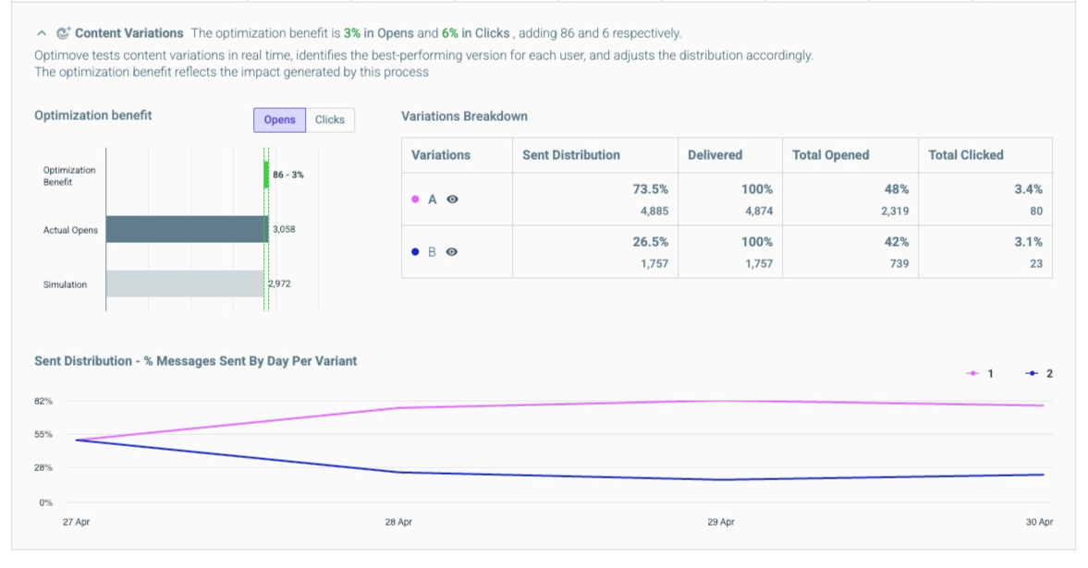Click the 29 Apr axis label
This screenshot has width=1088, height=568.
tap(721, 522)
